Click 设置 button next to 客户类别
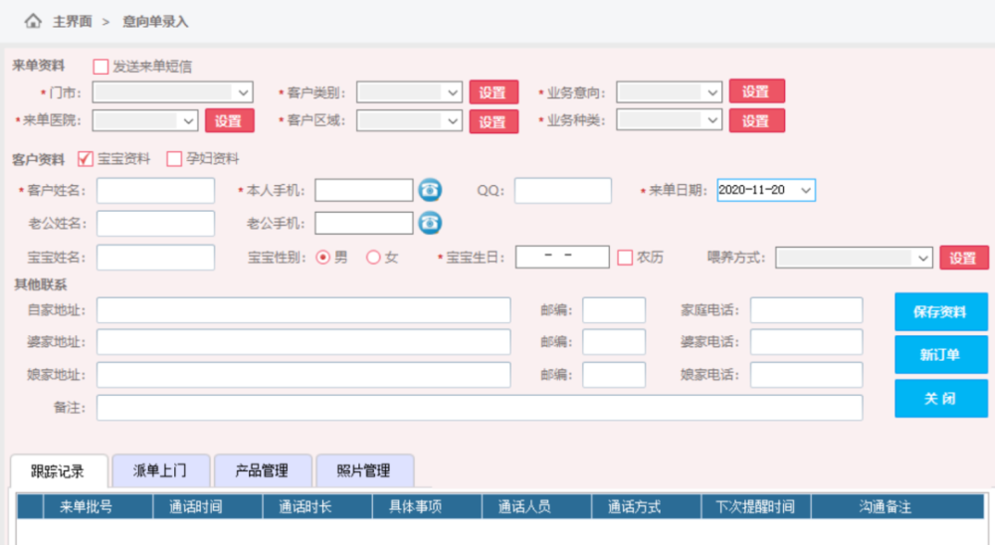This screenshot has height=545, width=995. (x=494, y=92)
